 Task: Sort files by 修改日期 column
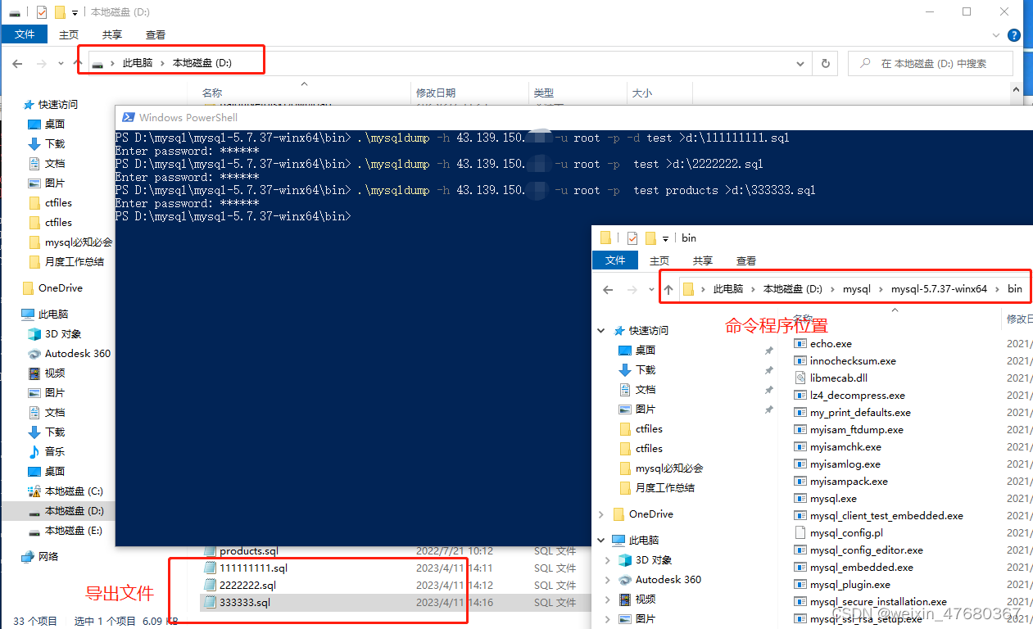[436, 93]
